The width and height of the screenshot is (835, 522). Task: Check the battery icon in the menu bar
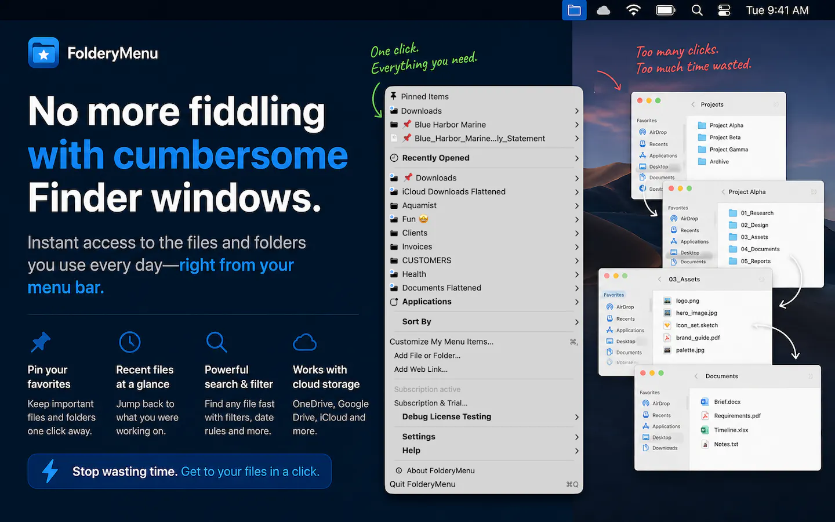pyautogui.click(x=666, y=10)
